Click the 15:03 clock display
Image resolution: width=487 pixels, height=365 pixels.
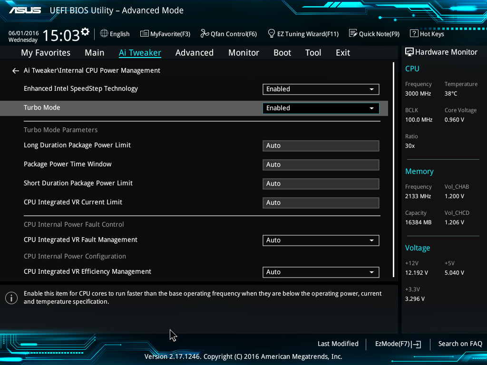coord(61,35)
